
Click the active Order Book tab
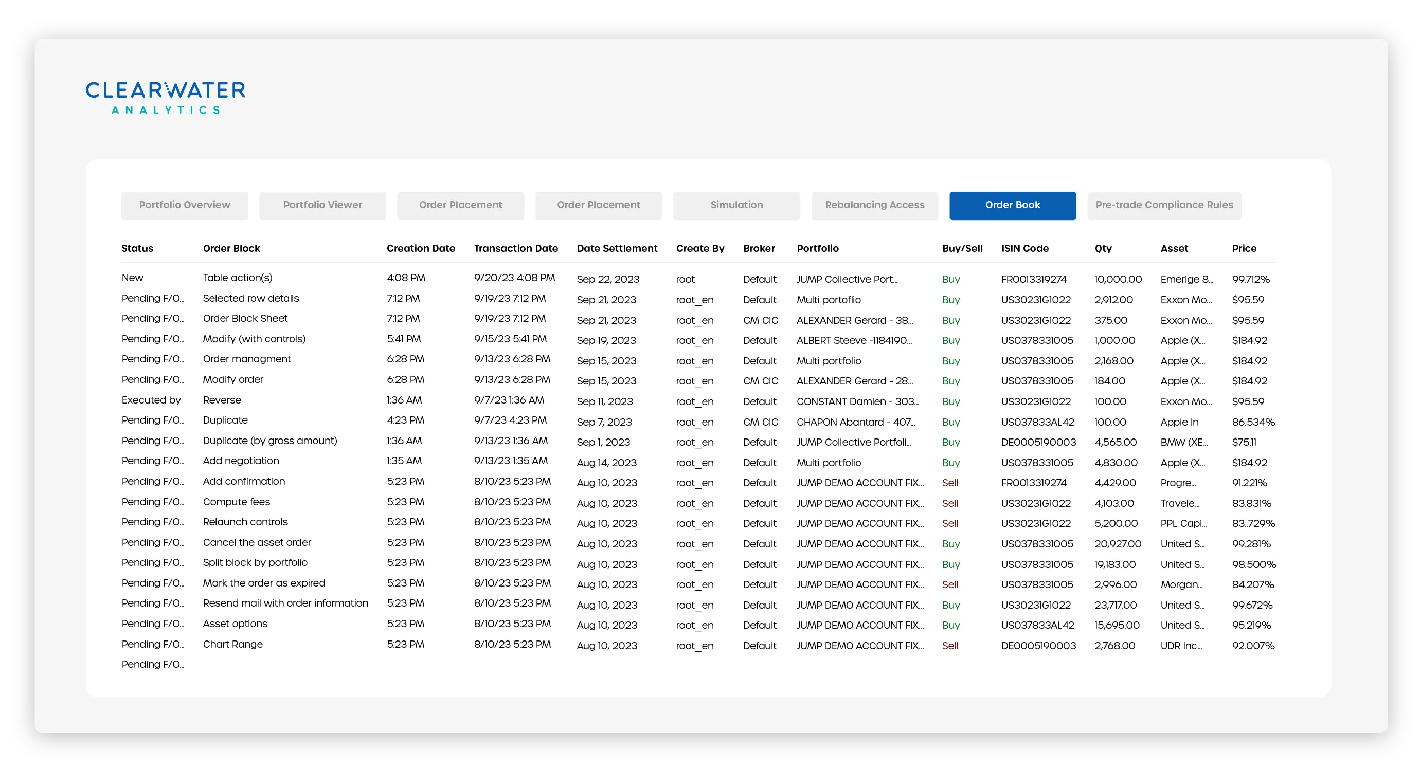(1012, 205)
